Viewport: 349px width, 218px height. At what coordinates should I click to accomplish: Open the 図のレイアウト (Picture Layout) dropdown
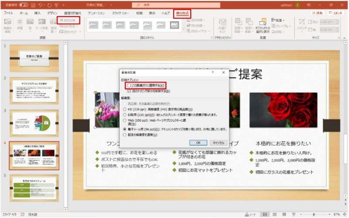pyautogui.click(x=198, y=31)
